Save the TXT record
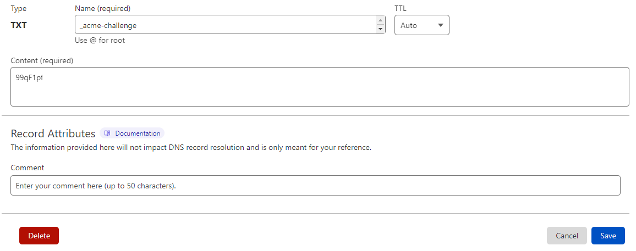The image size is (636, 251). pyautogui.click(x=608, y=236)
